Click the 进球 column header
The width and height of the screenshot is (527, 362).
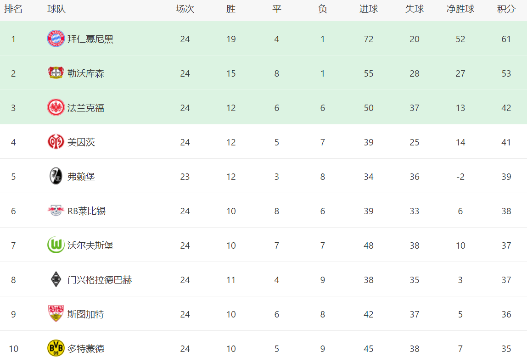(x=369, y=9)
